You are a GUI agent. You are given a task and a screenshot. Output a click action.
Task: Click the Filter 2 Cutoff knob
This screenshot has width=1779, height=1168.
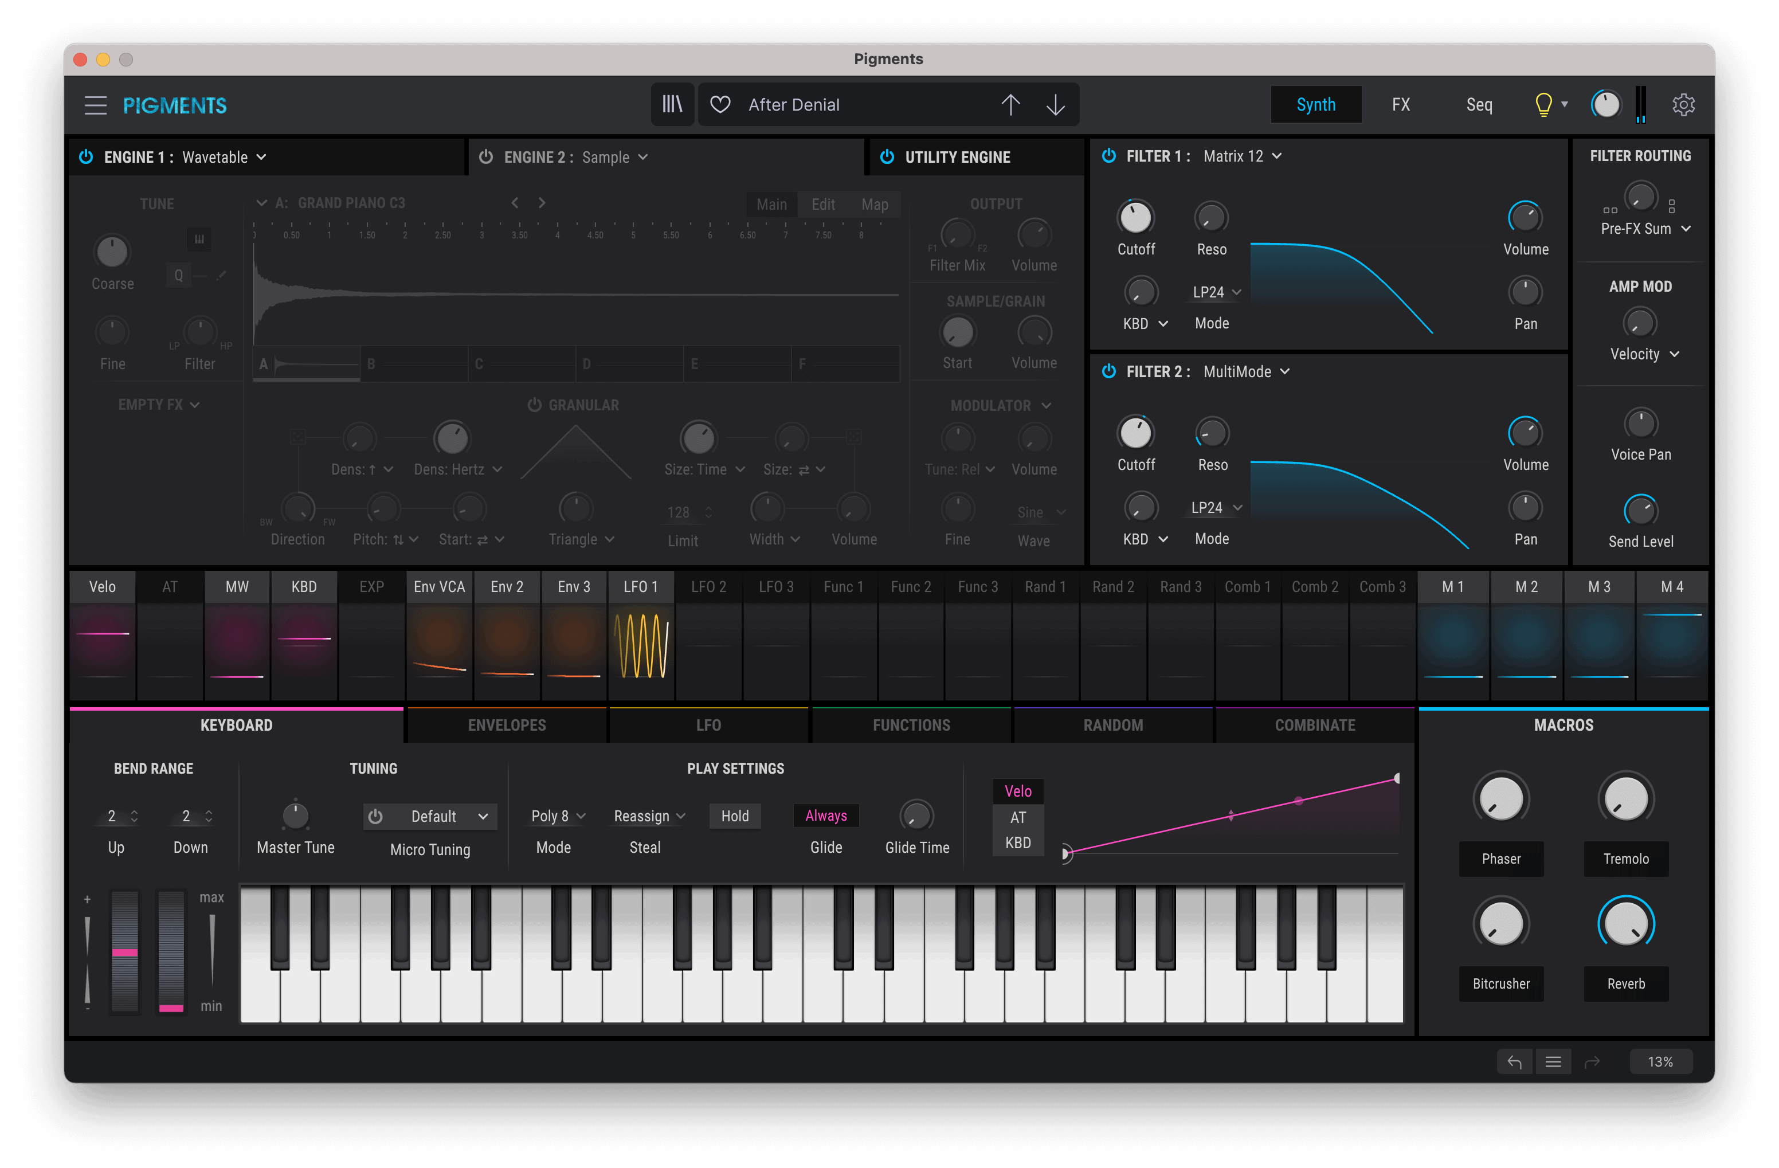(1135, 433)
